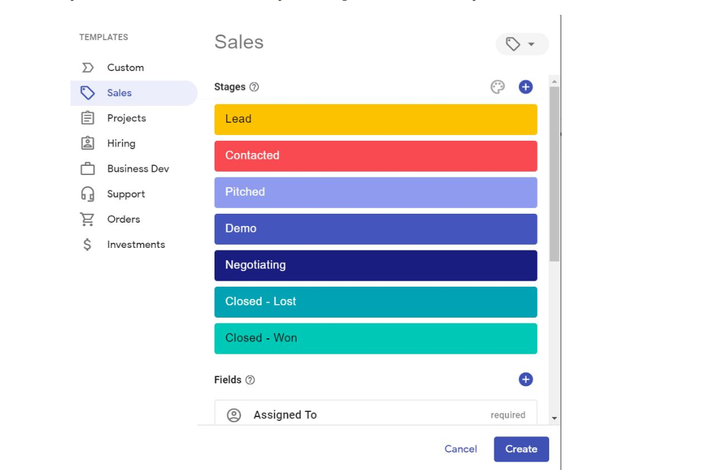Select the red Contacted stage bar
714x470 pixels.
pos(375,156)
